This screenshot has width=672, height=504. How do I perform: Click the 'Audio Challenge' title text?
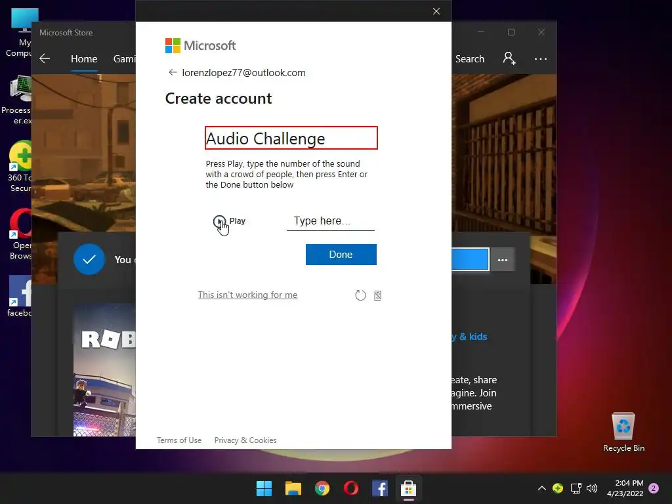coord(265,138)
